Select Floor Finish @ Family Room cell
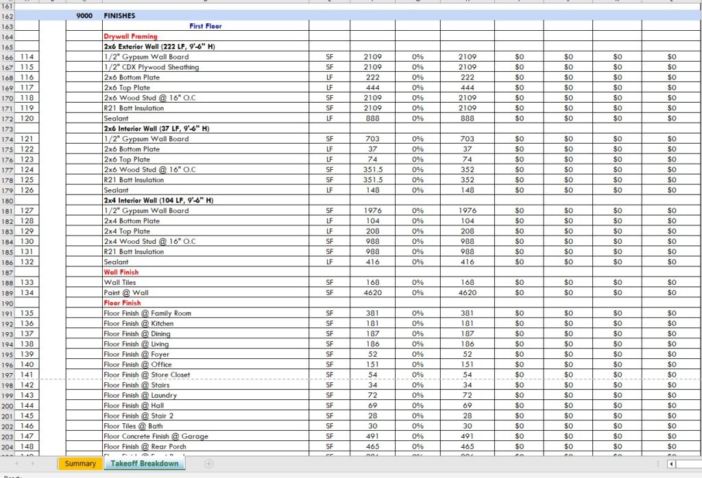This screenshot has width=702, height=478. 206,313
